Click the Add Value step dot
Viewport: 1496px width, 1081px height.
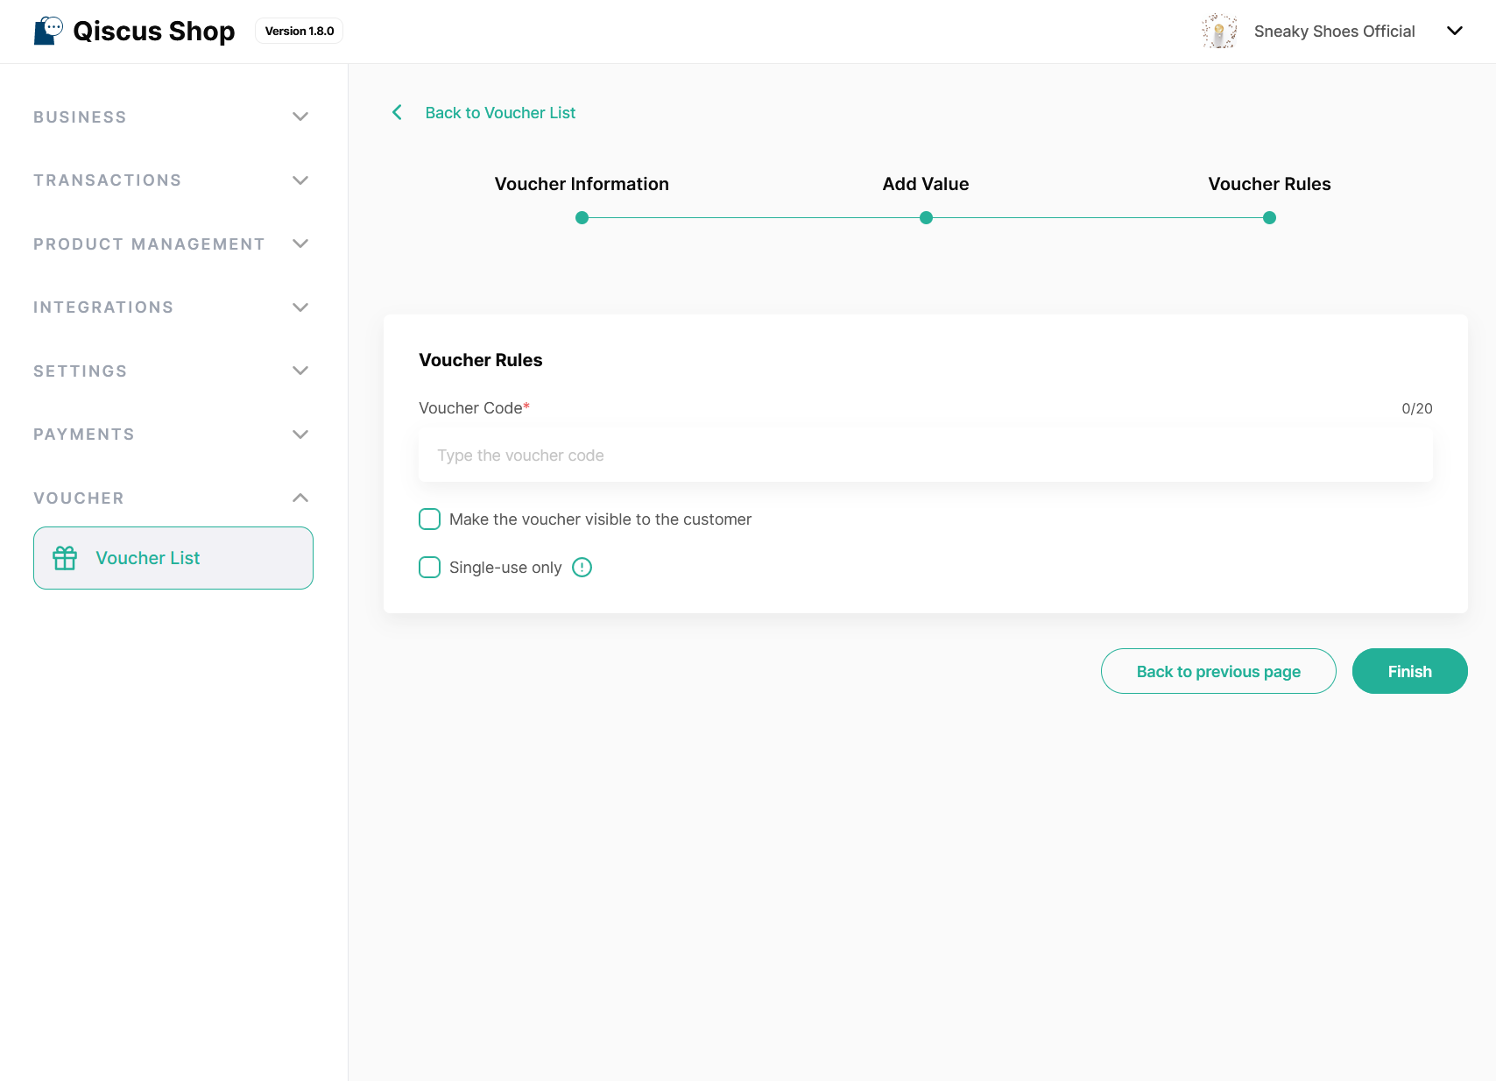coord(926,218)
